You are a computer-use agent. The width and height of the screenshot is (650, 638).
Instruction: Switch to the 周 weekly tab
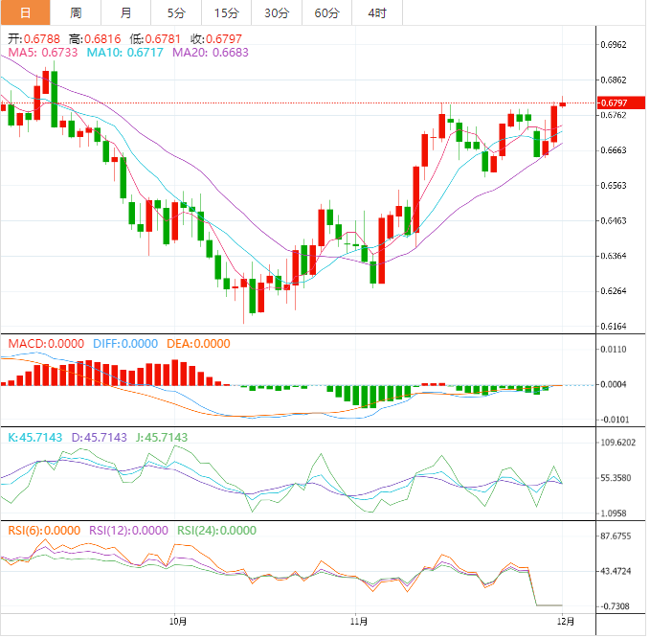click(x=76, y=12)
